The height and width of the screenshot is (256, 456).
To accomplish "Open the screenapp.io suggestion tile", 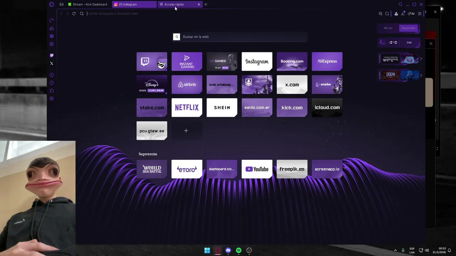I will coord(327,169).
